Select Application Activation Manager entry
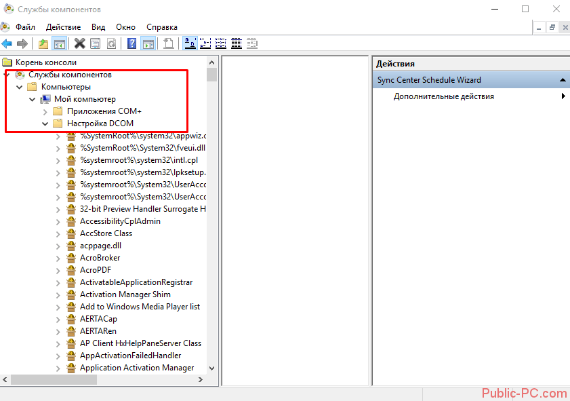 tap(136, 368)
